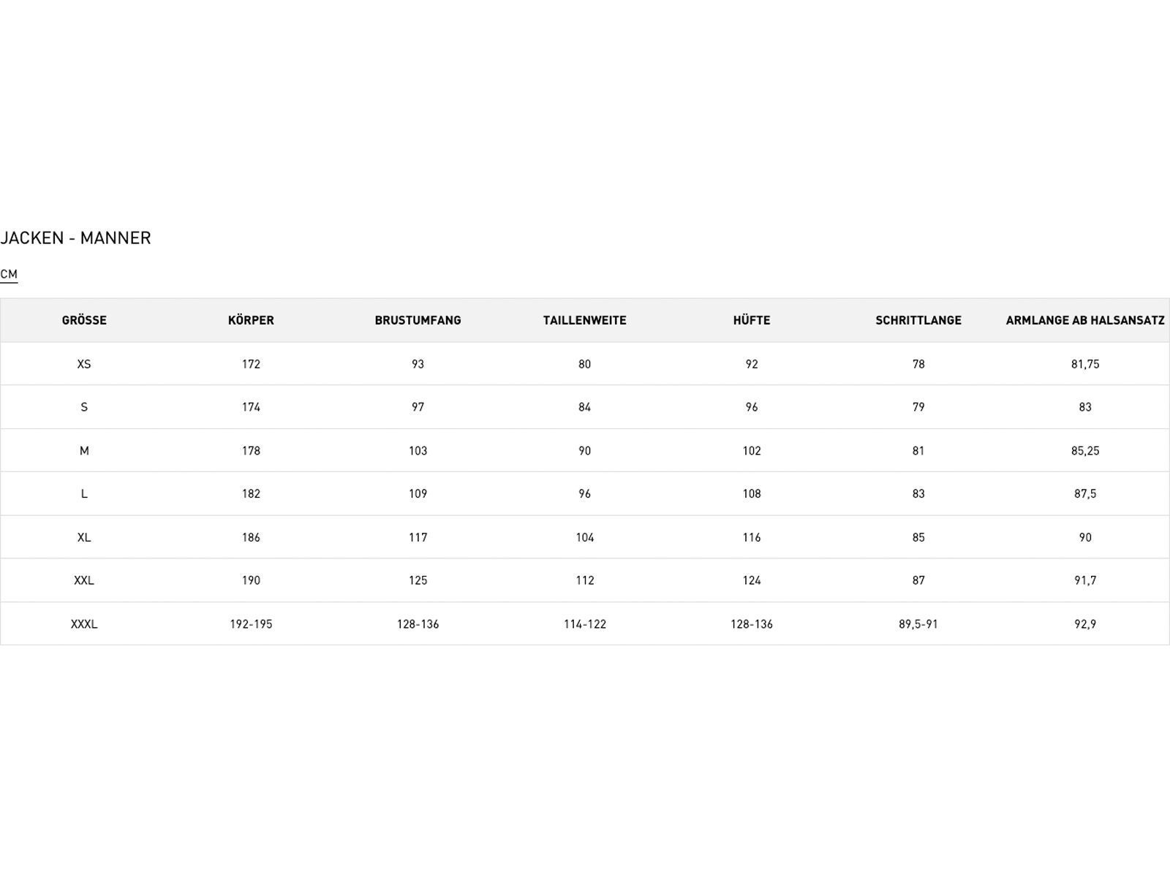Select the XL size row label
Screen dimensions: 1170x877
click(x=84, y=537)
